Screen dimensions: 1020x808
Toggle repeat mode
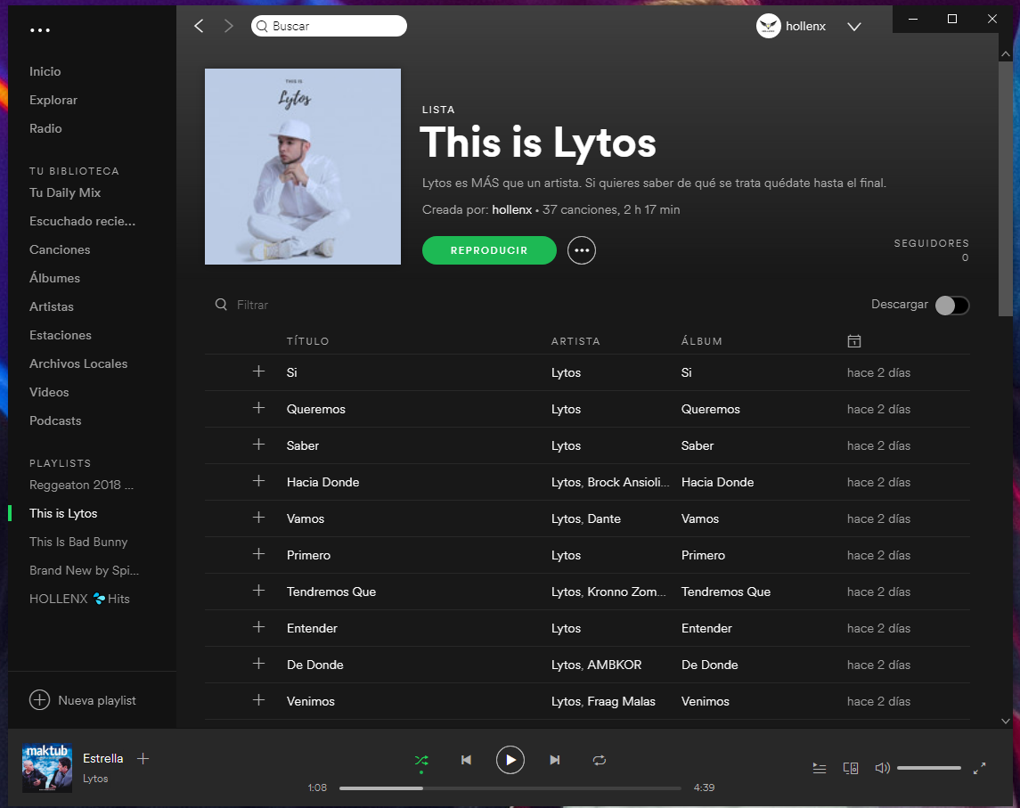pos(600,760)
